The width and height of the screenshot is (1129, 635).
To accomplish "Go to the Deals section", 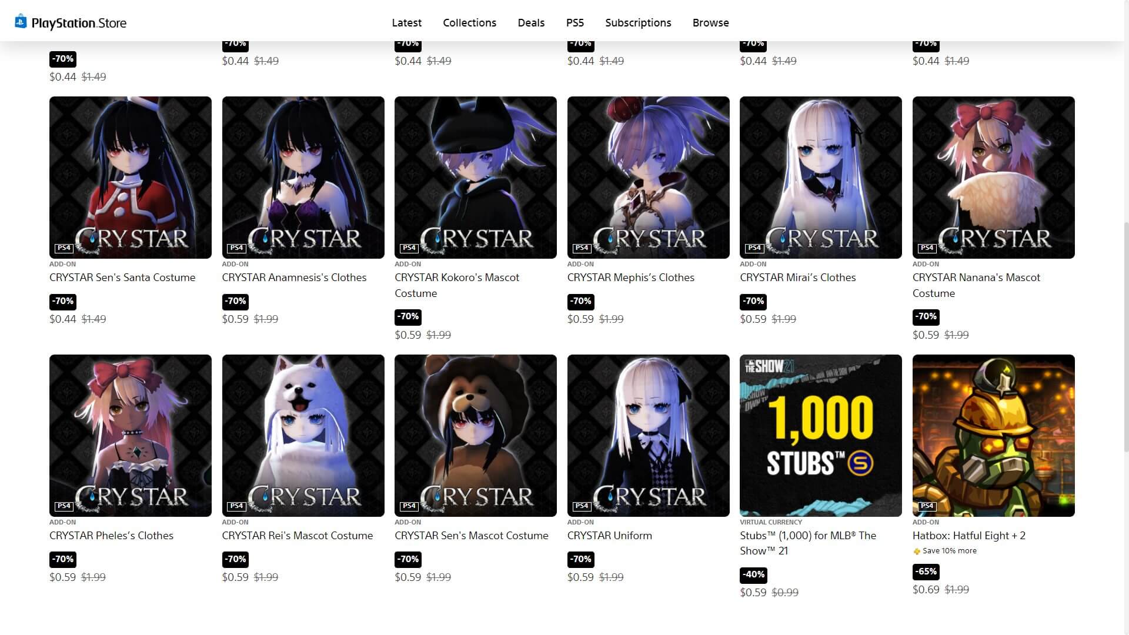I will click(x=531, y=23).
